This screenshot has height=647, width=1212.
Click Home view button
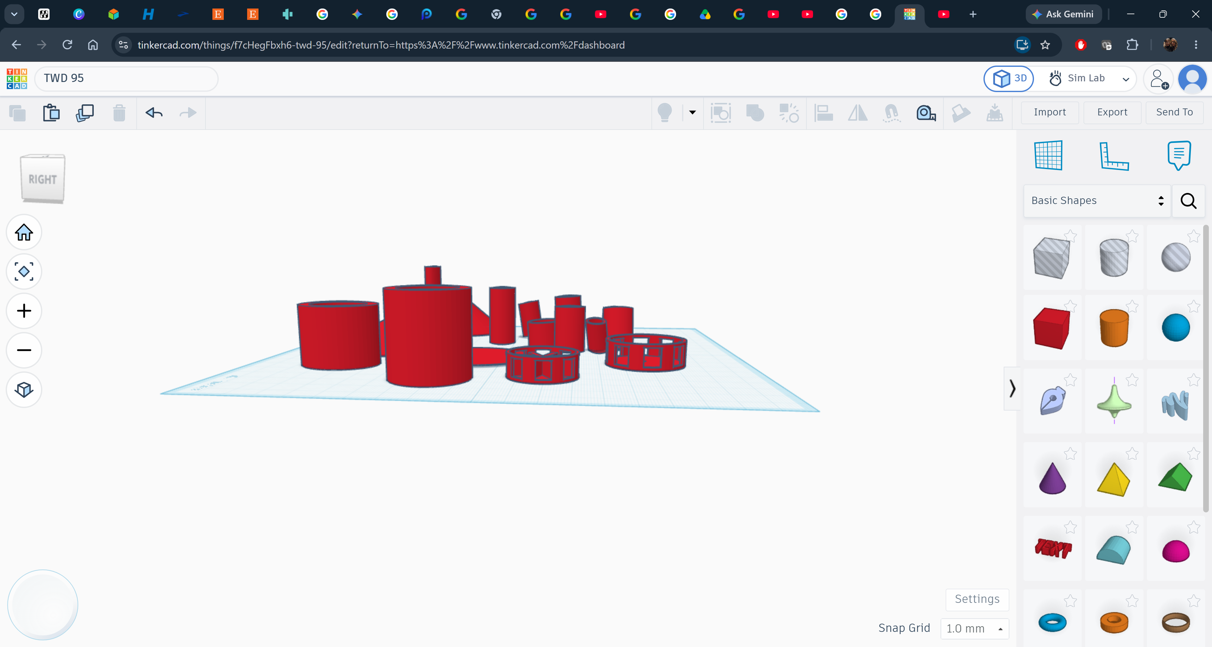click(24, 232)
